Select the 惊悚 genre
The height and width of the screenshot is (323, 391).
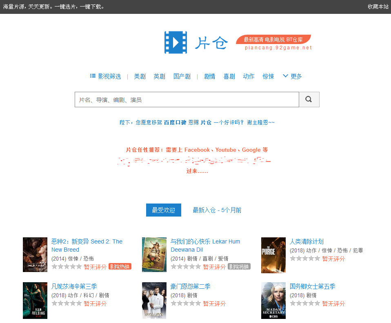point(268,76)
